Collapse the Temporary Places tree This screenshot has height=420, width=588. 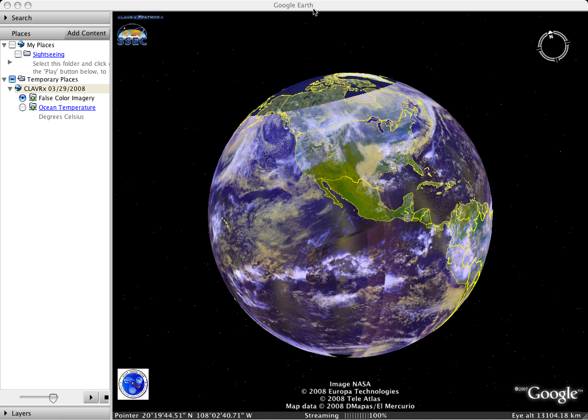tap(4, 79)
